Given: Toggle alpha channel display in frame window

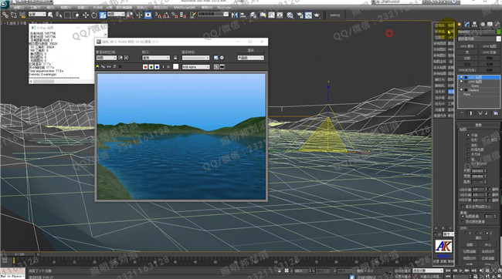Looking at the screenshot, I should 163,67.
